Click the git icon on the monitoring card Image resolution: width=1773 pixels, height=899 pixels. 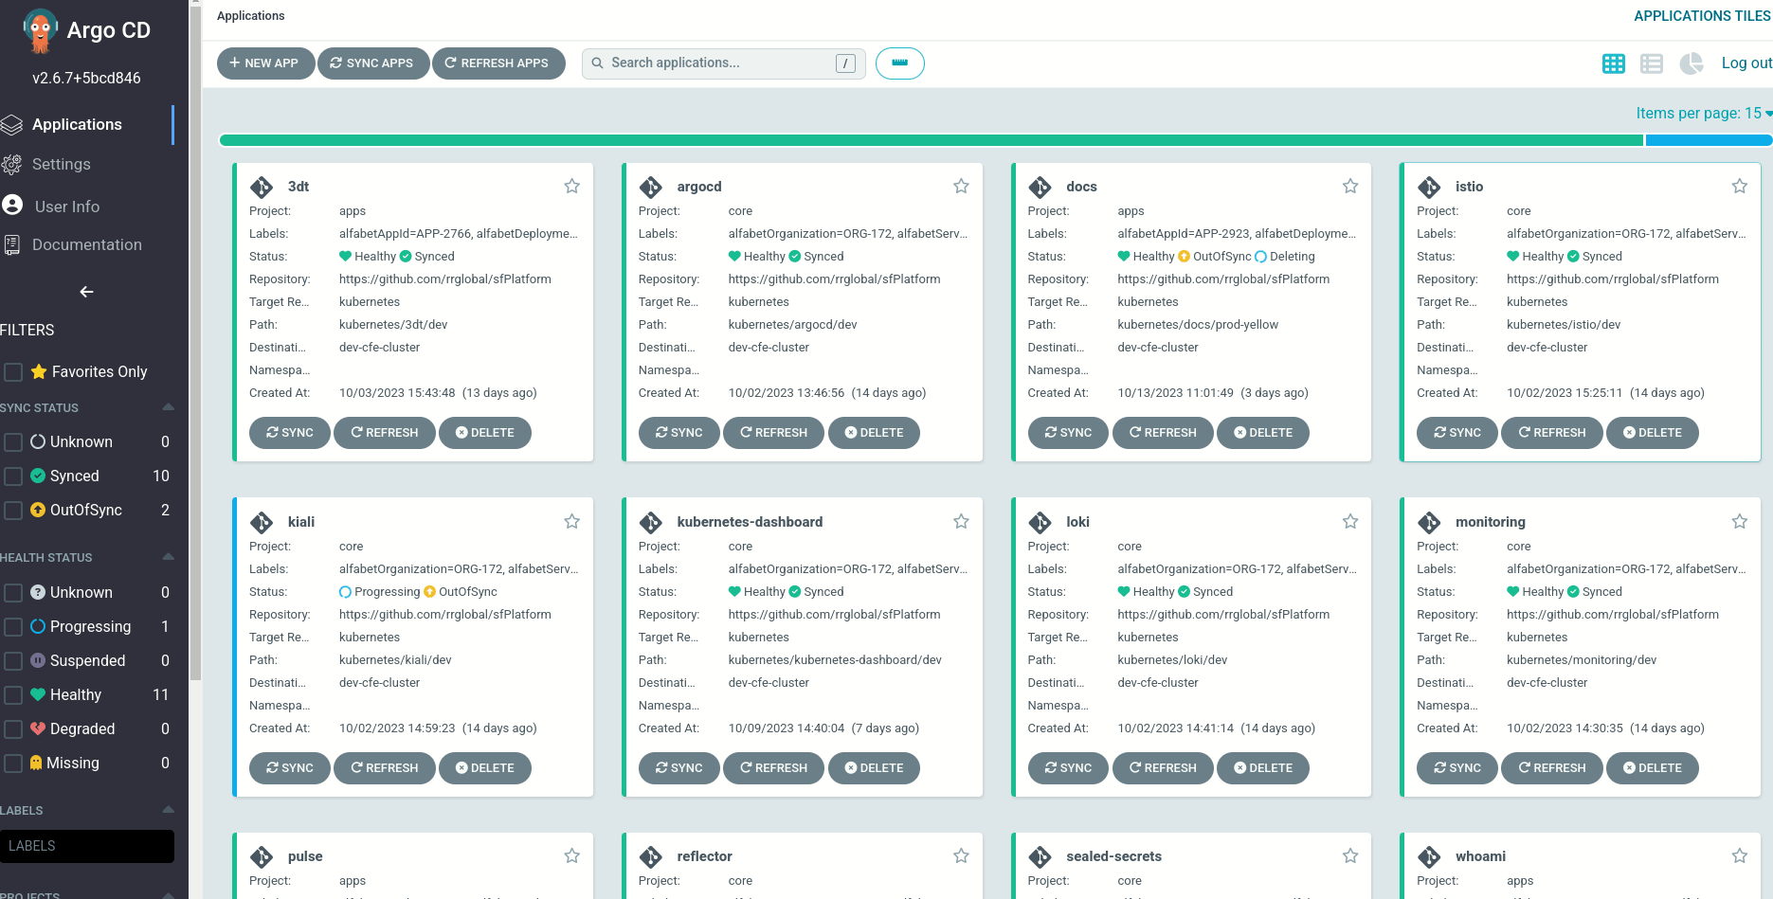(x=1429, y=522)
